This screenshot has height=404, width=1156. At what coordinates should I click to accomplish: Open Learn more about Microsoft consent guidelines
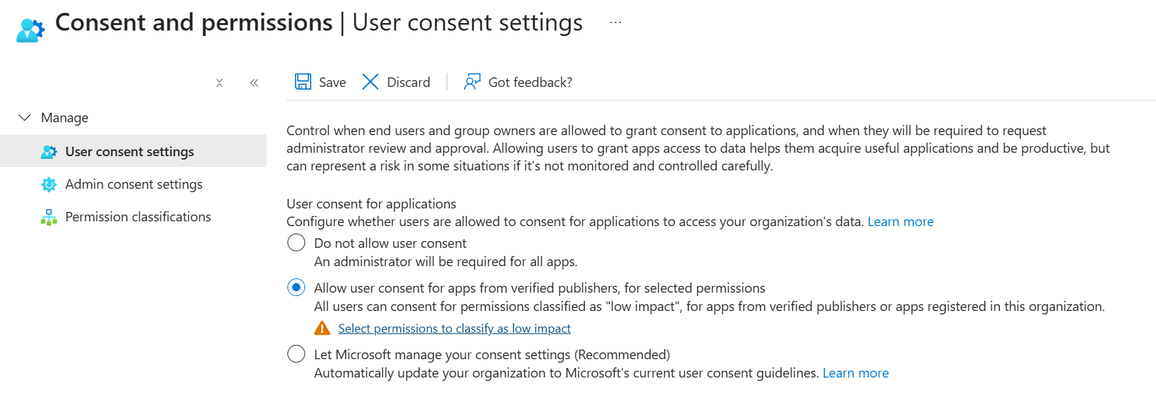(856, 373)
